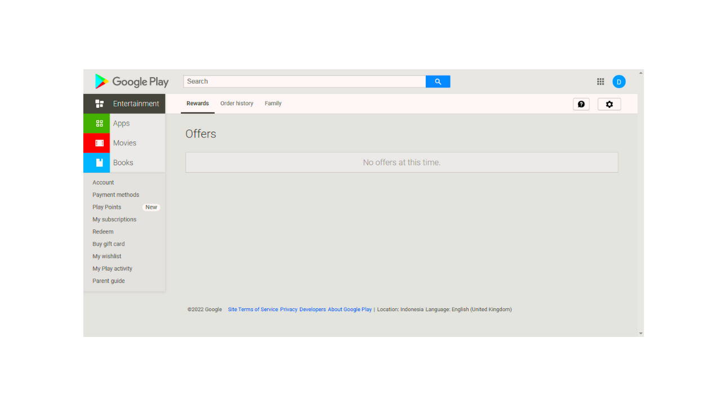Click the 'No offers at this time.' message

402,163
